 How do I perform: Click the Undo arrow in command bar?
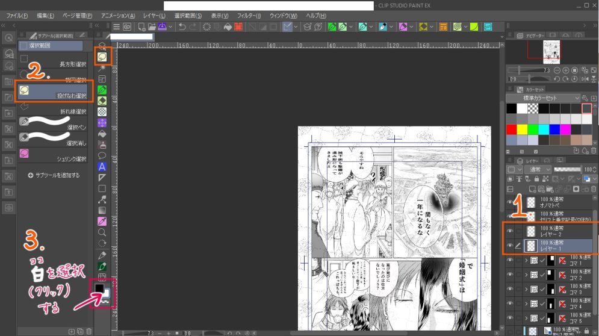182,27
